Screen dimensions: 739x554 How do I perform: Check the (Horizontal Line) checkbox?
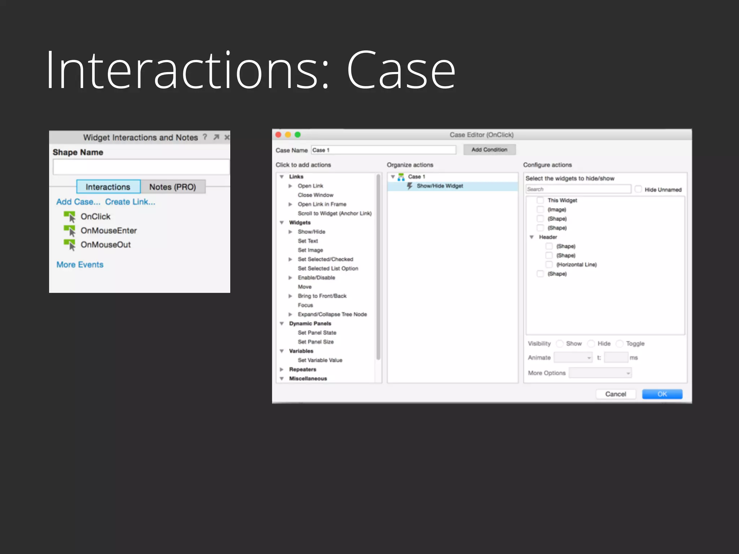pyautogui.click(x=549, y=264)
